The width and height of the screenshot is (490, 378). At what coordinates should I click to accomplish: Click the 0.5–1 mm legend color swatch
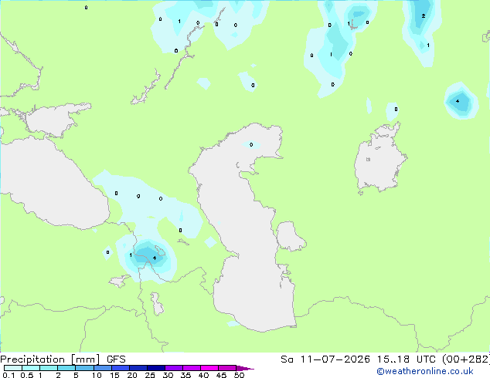pos(31,368)
